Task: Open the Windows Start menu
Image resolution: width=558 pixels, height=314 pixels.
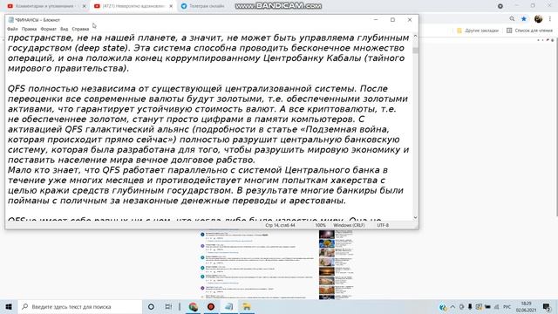Action: tap(9, 306)
